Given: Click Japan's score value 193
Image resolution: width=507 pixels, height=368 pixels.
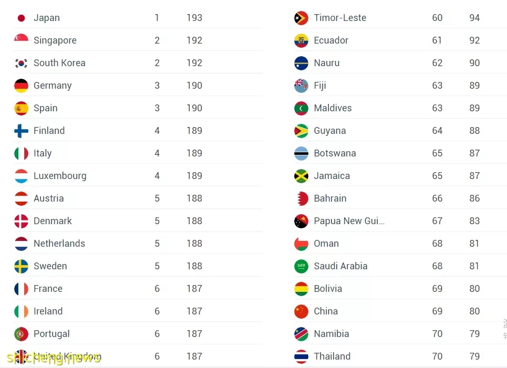Looking at the screenshot, I should pos(194,18).
